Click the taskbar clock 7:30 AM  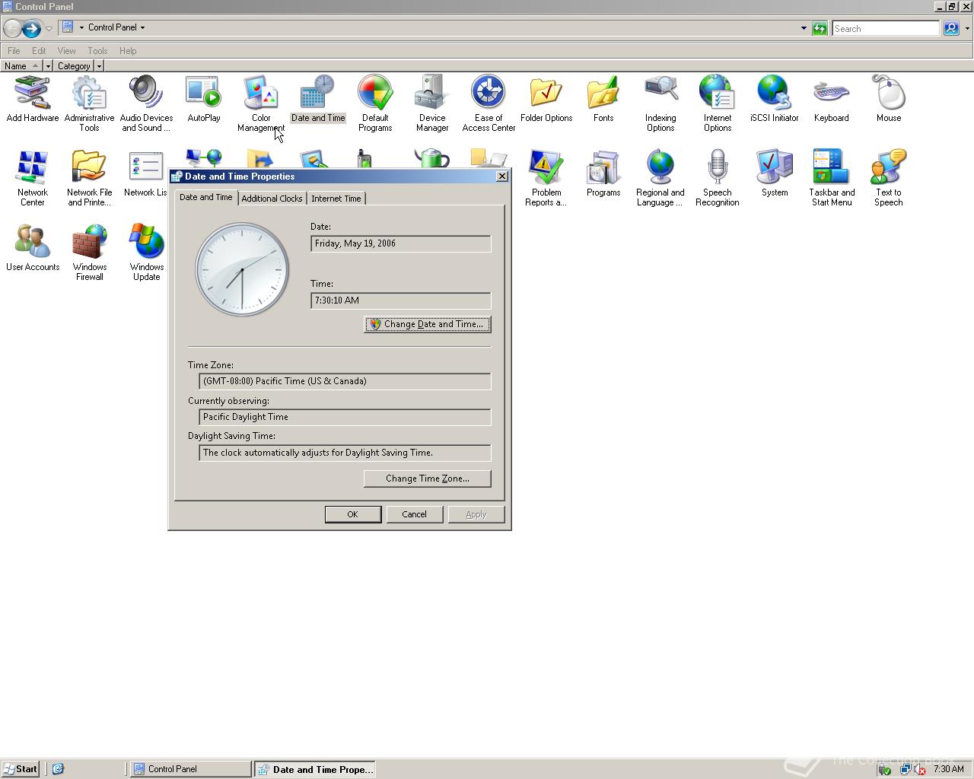point(949,769)
